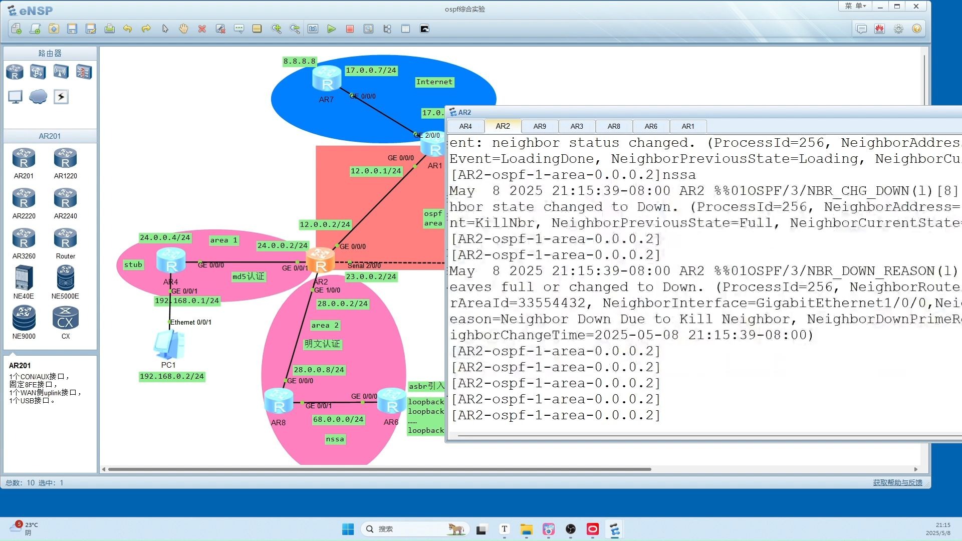Zoom in the topology canvas

pyautogui.click(x=276, y=29)
